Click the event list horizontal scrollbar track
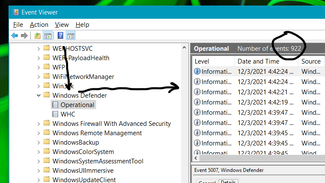325x183 pixels. click(x=262, y=158)
